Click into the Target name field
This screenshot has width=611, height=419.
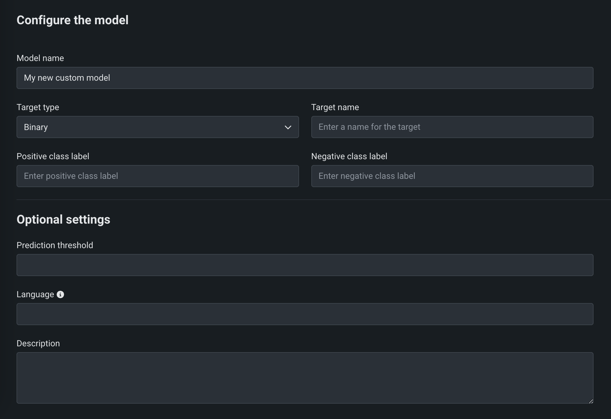[452, 127]
